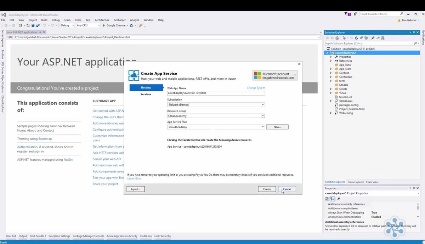Click NuGet link on readme page

(68, 160)
